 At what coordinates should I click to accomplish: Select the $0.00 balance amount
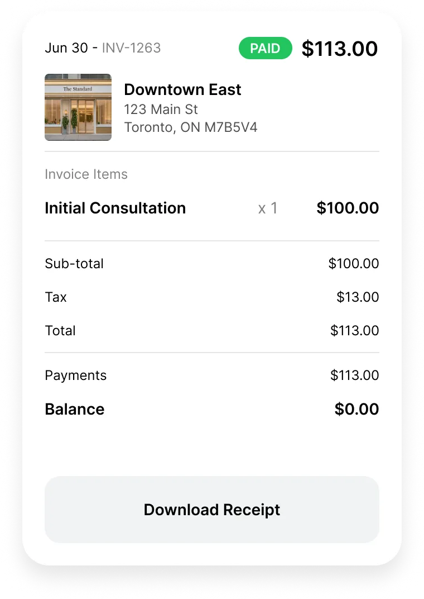356,409
